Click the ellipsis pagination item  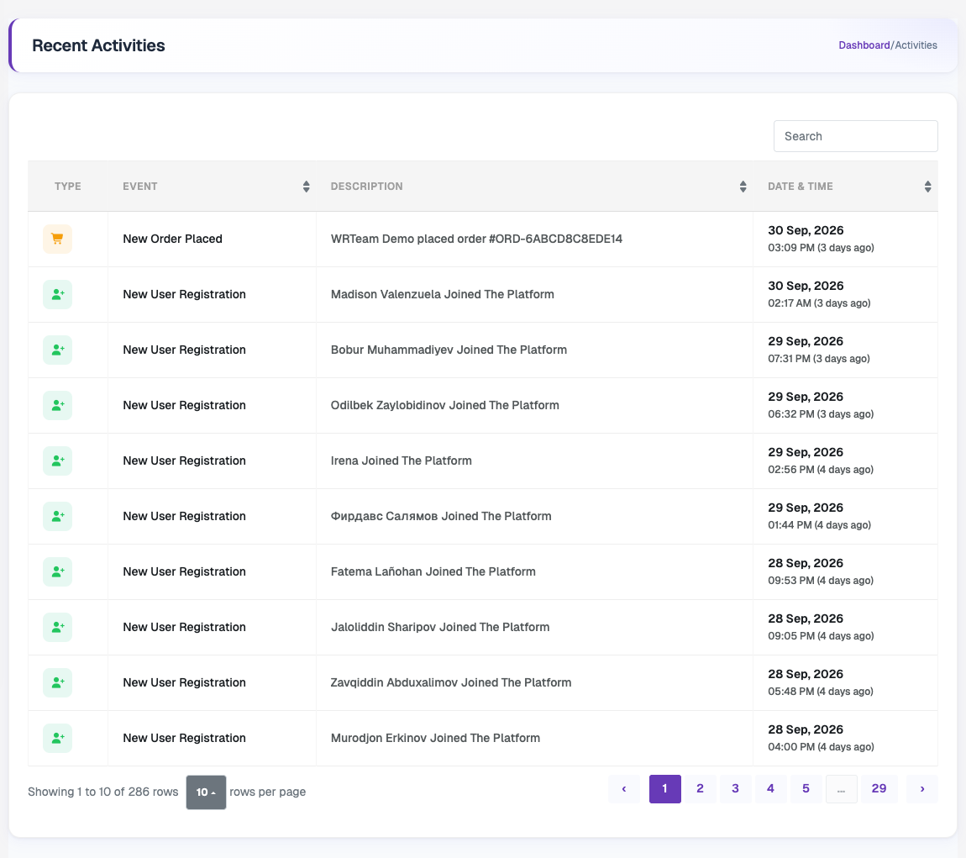pyautogui.click(x=841, y=789)
